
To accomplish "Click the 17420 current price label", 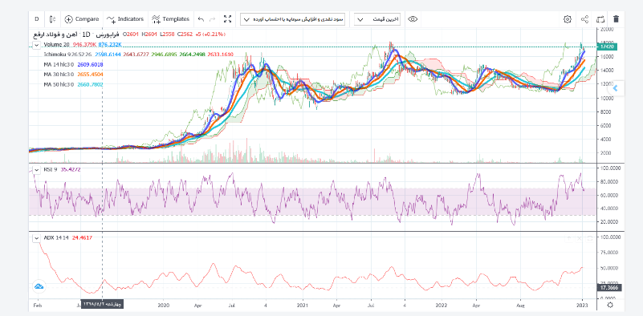I will [x=607, y=47].
